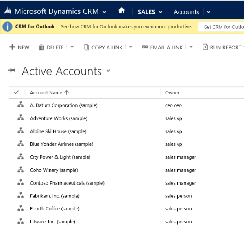Viewport: 244px width, 249px height.
Task: Open the DELETE dropdown arrow
Action: point(72,47)
